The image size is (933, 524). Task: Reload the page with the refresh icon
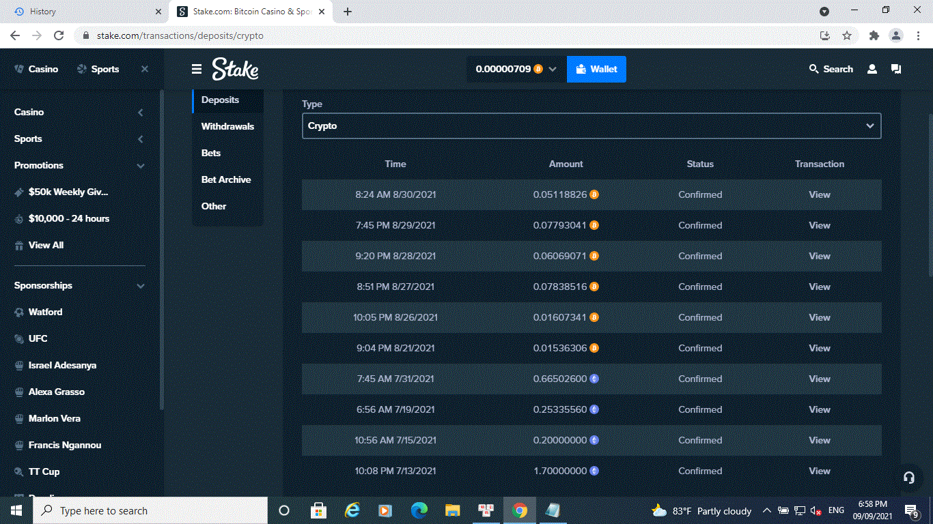59,35
